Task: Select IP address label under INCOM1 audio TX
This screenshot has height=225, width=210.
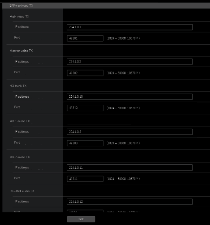Action: click(x=21, y=201)
